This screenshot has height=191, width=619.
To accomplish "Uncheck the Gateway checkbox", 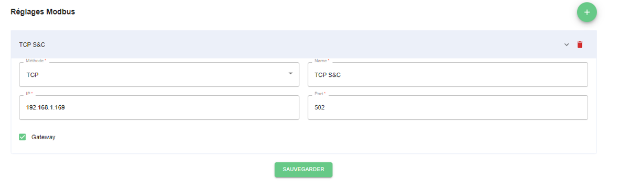I will [23, 137].
